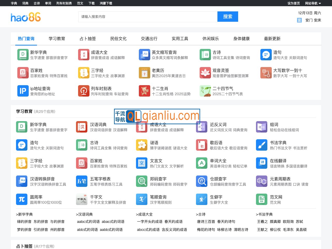
Task: Switch to the 身体健康 tab
Action: coord(241,39)
